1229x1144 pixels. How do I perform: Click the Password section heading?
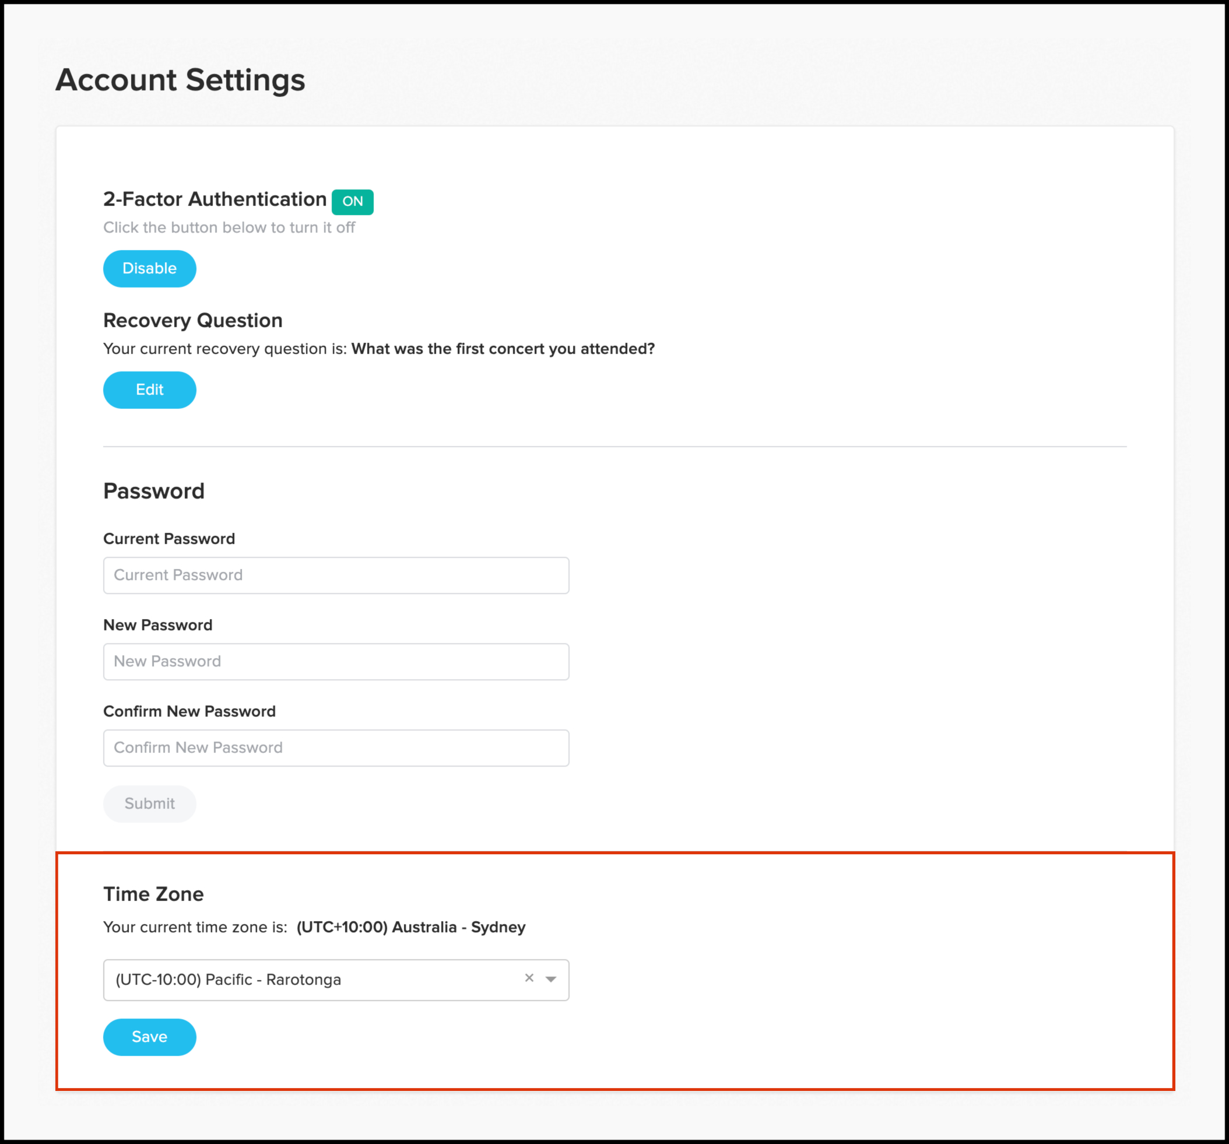[x=153, y=491]
